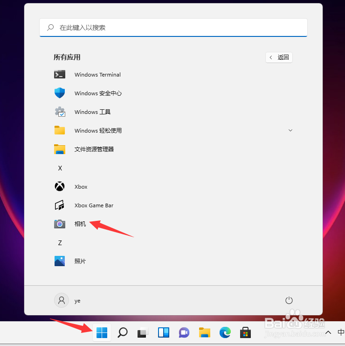Viewport: 345px width, 346px height.
Task: Click the 返回 back button
Action: click(x=279, y=57)
